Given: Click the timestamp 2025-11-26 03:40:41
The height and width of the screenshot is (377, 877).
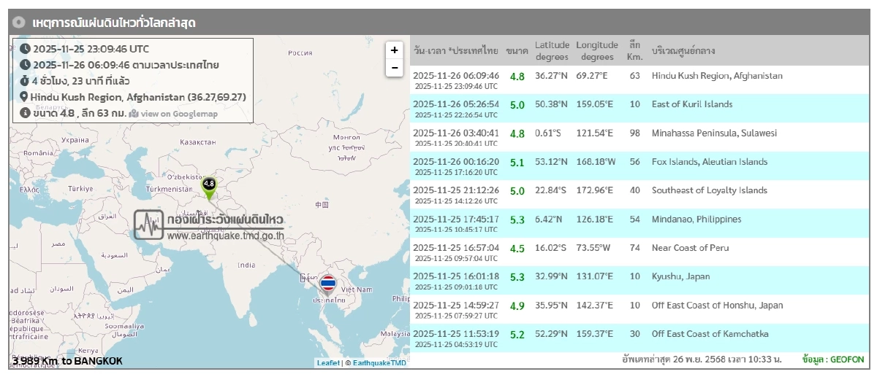Looking at the screenshot, I should click(456, 133).
